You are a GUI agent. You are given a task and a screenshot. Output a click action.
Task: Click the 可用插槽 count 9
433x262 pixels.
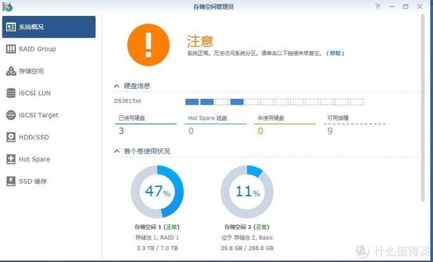coord(330,131)
